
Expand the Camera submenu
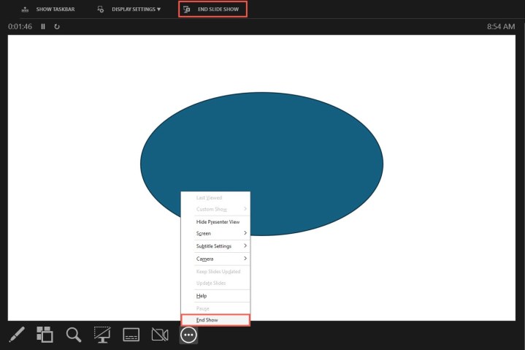[x=215, y=259]
